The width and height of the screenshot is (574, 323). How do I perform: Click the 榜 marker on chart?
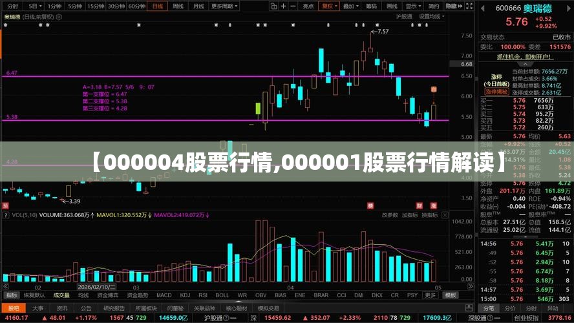[370, 205]
